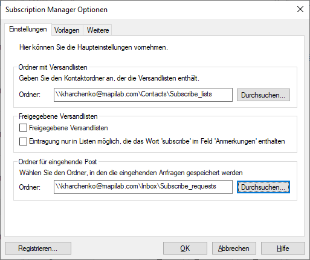The height and width of the screenshot is (260, 310).
Task: Focus the Subscribe_requests folder path field
Action: coord(143,187)
